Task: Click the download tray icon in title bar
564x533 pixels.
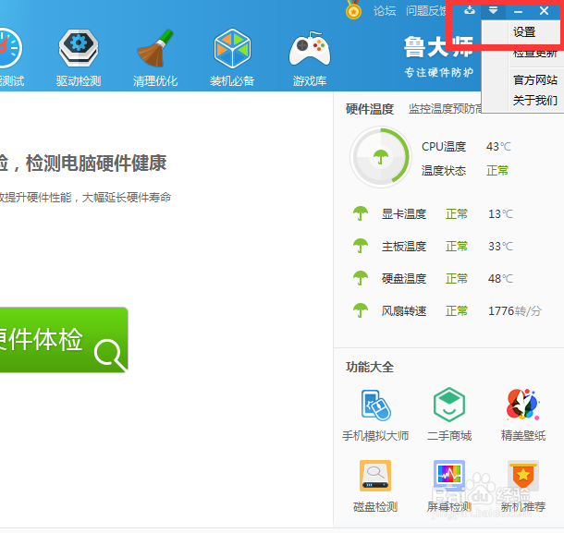Action: click(x=470, y=10)
